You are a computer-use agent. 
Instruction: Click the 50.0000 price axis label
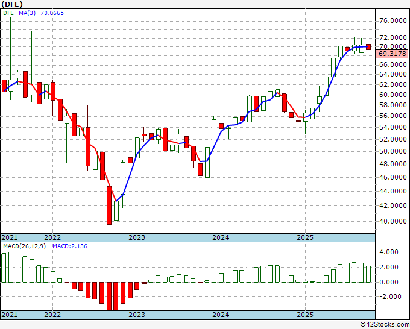pyautogui.click(x=393, y=152)
